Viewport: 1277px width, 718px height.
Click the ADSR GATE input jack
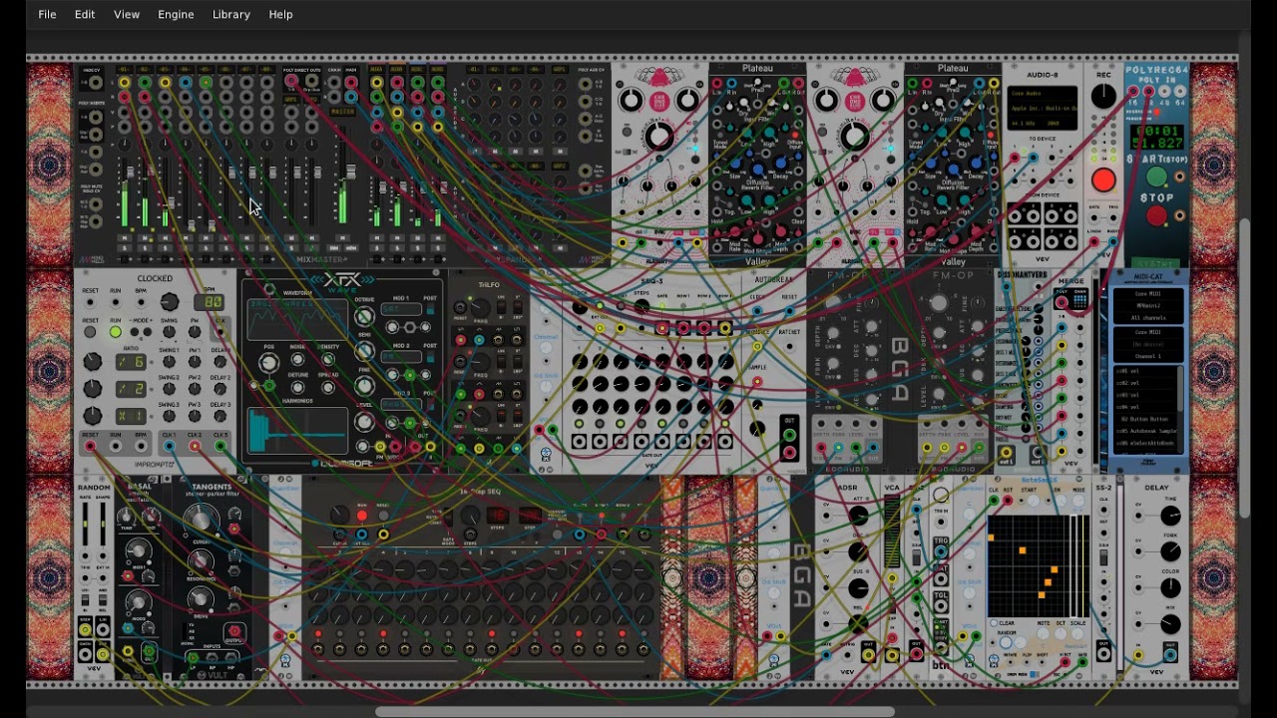[x=826, y=654]
